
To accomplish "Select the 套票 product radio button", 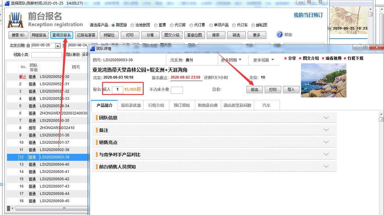I will pyautogui.click(x=156, y=25).
